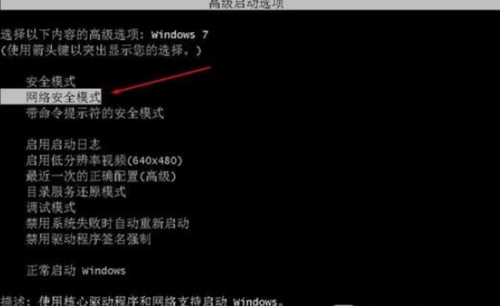This screenshot has width=500, height=306.
Task: Choose the highlighted 网络安全模式 entry
Action: (x=51, y=96)
